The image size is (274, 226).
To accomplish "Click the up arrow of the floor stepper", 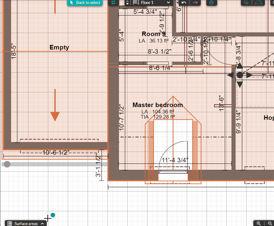I will click(127, 1).
